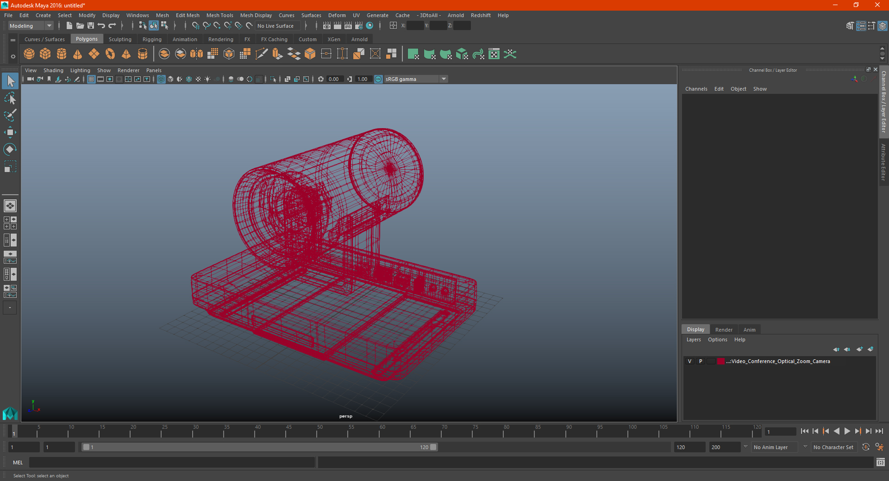Open the viewport Shading menu

tap(53, 70)
